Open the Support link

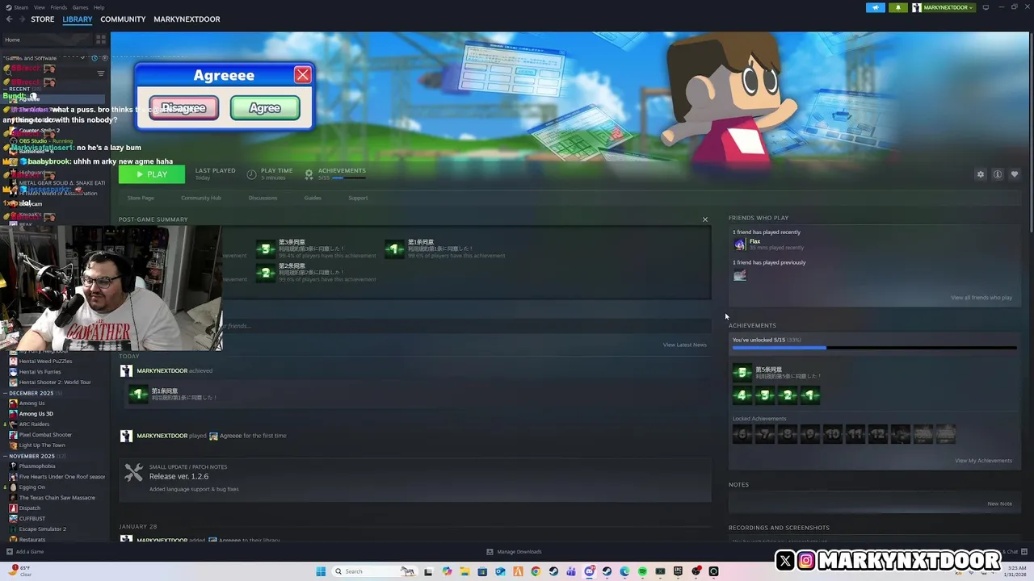click(x=358, y=198)
